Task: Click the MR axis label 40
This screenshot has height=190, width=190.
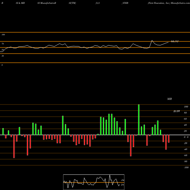Action: (185, 125)
